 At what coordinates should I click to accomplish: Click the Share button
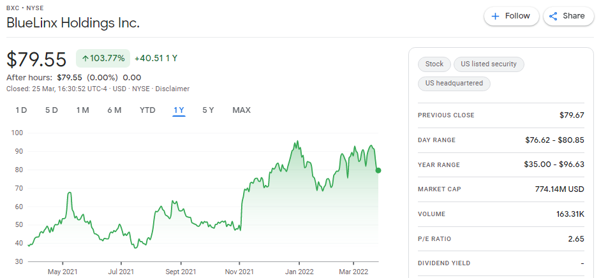tap(568, 17)
